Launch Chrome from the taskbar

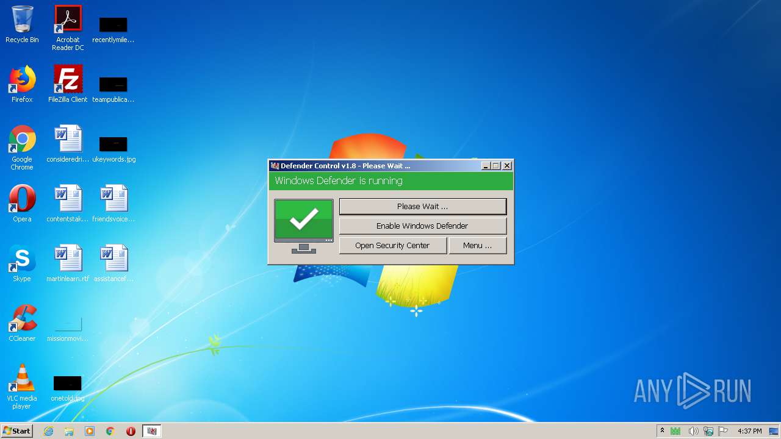[x=110, y=431]
